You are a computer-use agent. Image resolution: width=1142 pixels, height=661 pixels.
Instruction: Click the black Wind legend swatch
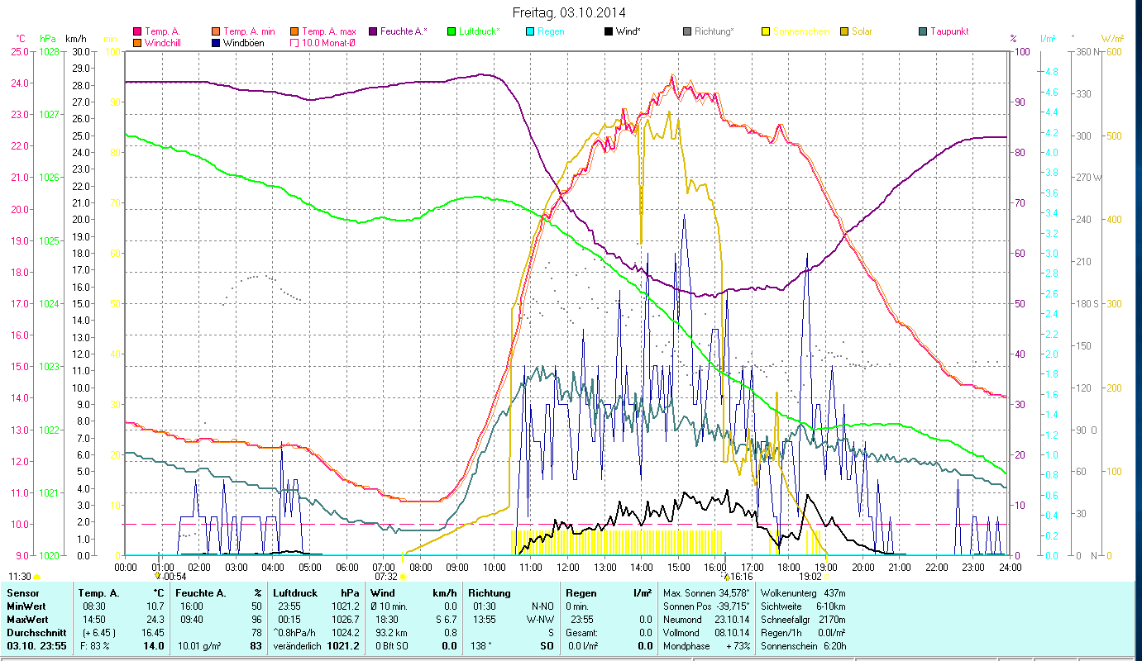tap(608, 32)
